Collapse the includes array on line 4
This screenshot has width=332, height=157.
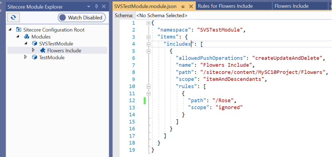(149, 44)
